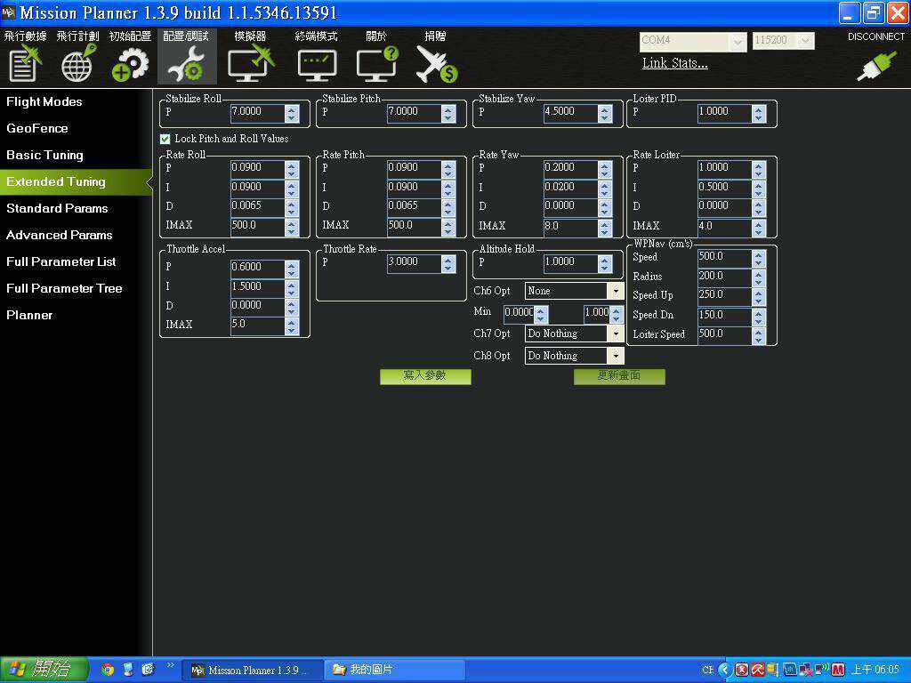
Task: Expand the Ch7 Opt dropdown
Action: [615, 333]
